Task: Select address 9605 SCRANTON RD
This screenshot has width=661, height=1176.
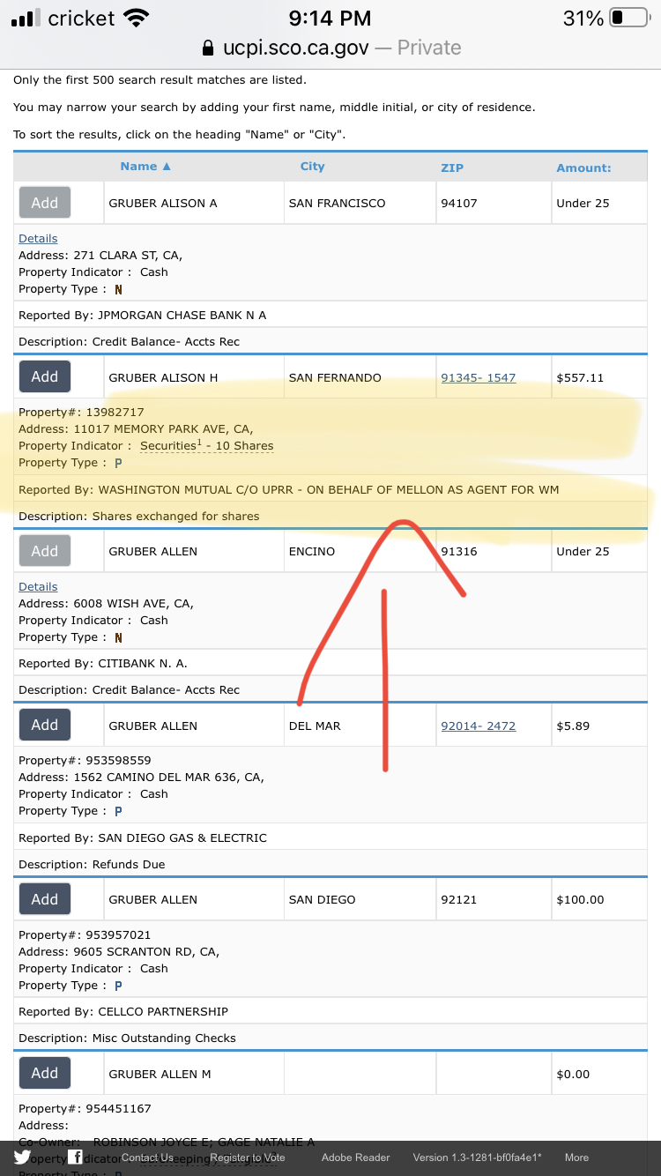Action: (x=119, y=951)
